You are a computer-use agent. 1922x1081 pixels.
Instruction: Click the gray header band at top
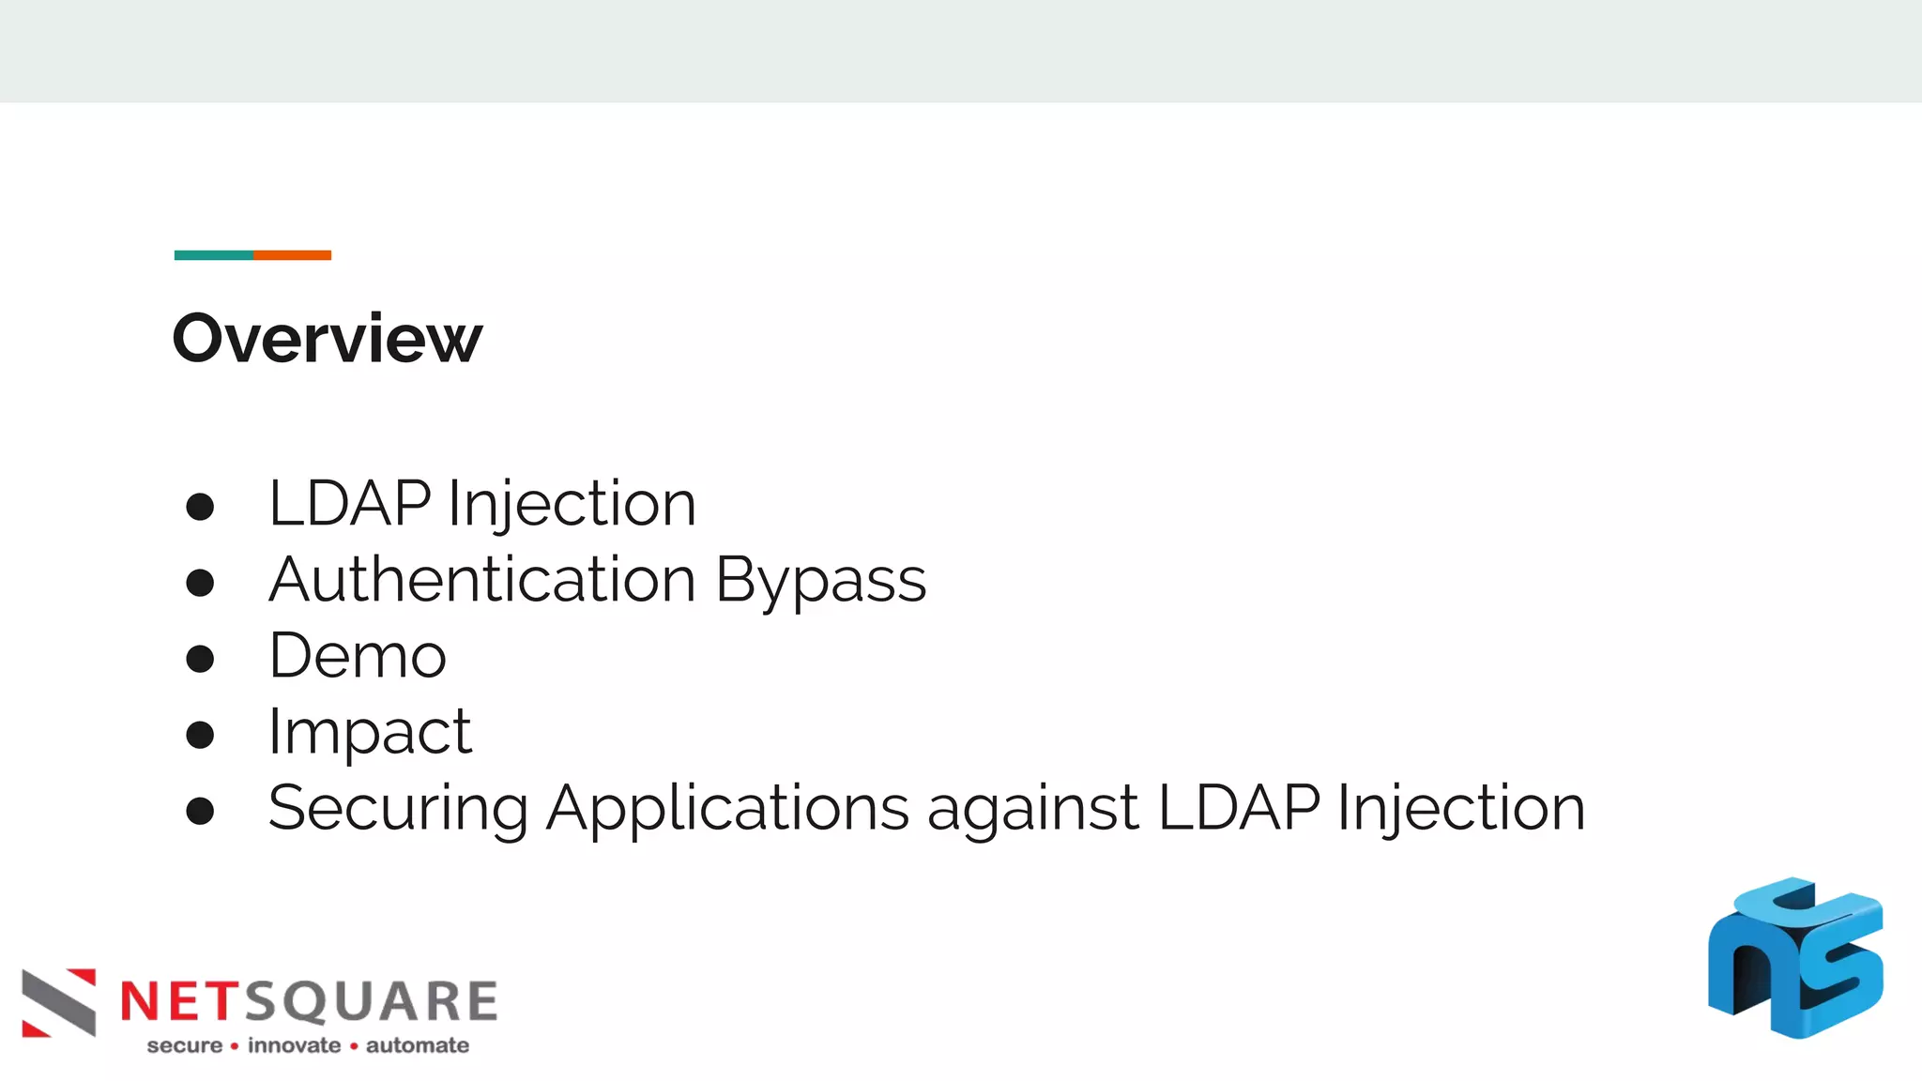pos(961,51)
